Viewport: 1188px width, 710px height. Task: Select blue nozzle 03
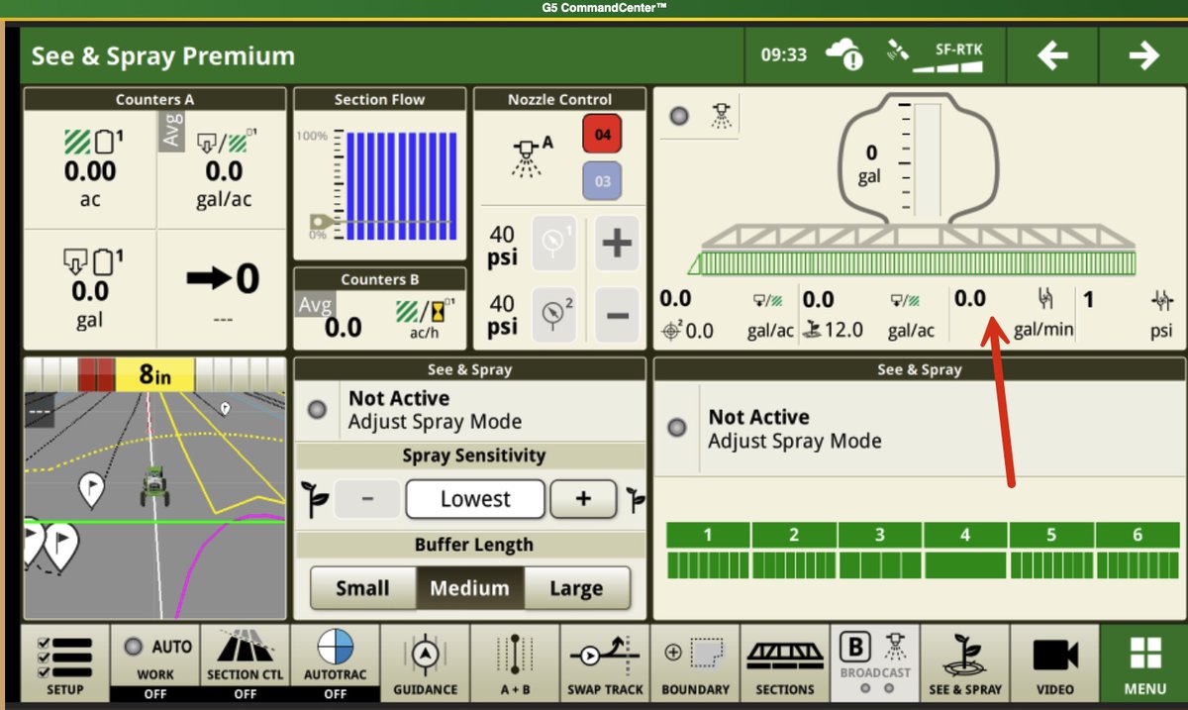coord(602,181)
